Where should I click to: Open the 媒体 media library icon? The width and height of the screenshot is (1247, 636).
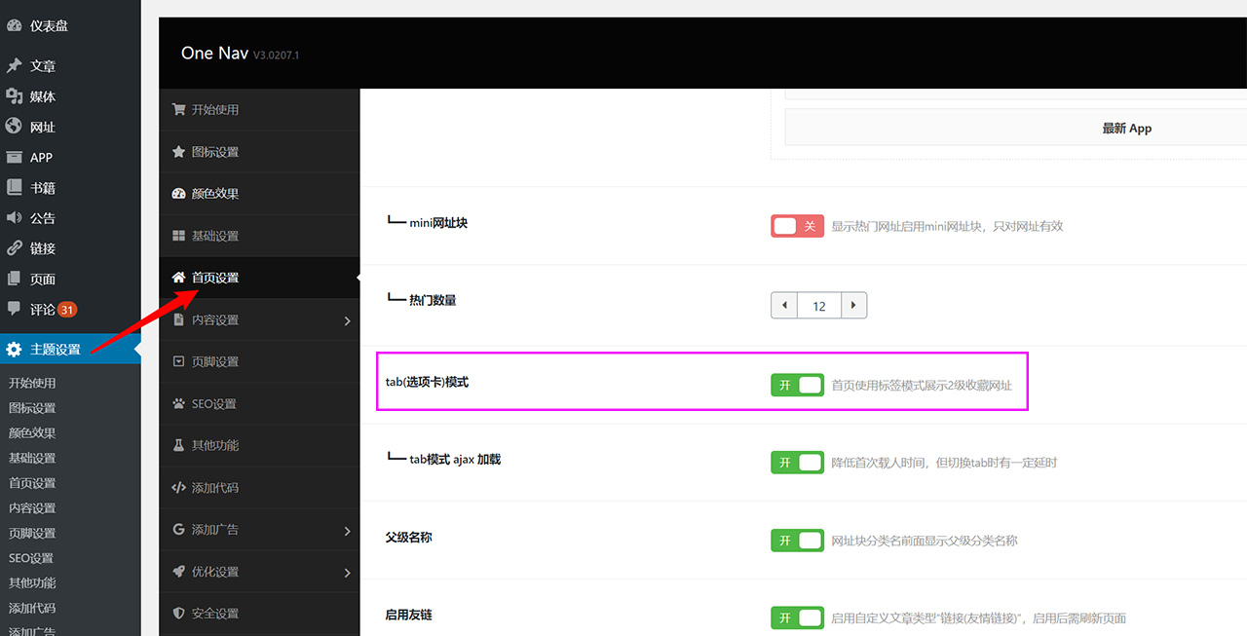(14, 95)
